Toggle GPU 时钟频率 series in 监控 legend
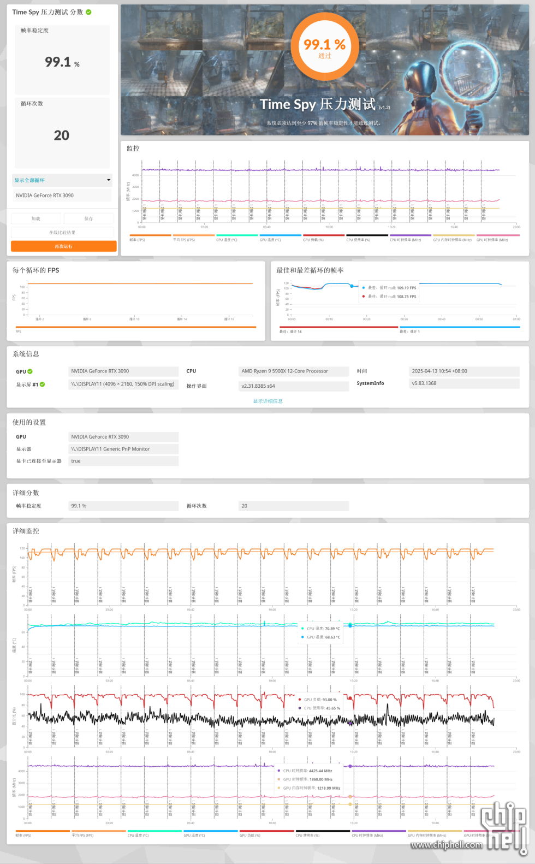535x864 pixels. [497, 238]
